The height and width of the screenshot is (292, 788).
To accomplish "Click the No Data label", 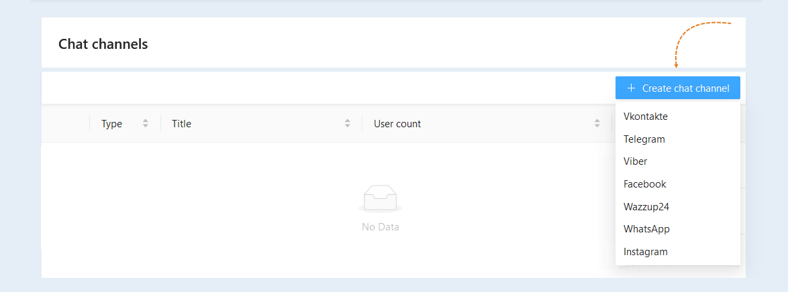I will pyautogui.click(x=381, y=227).
